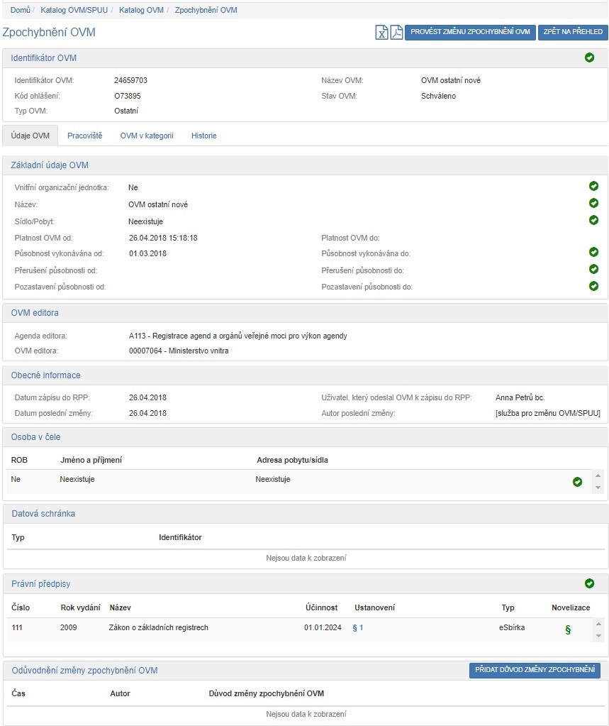Export the OVM detail to Excel
The width and height of the screenshot is (609, 726).
(381, 33)
